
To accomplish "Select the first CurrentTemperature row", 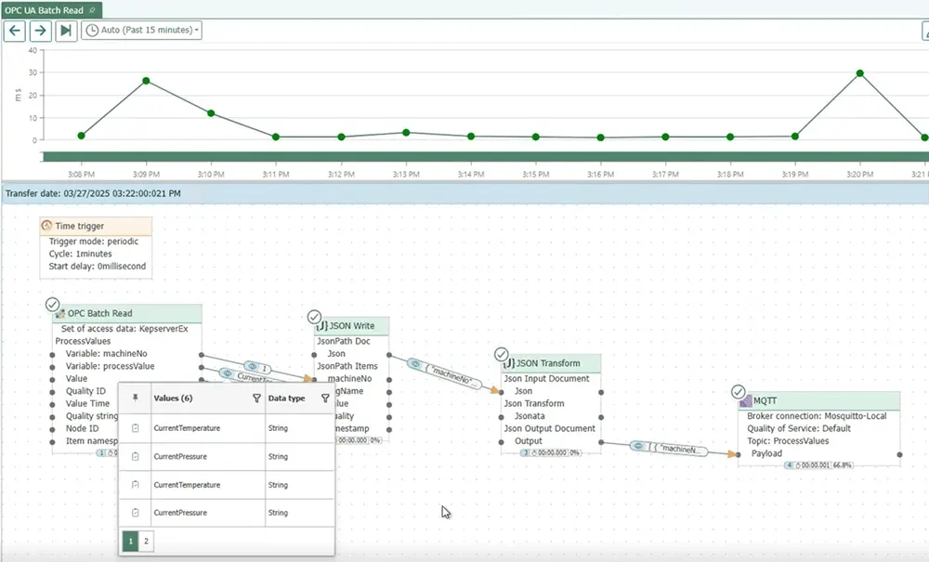I will [x=187, y=428].
